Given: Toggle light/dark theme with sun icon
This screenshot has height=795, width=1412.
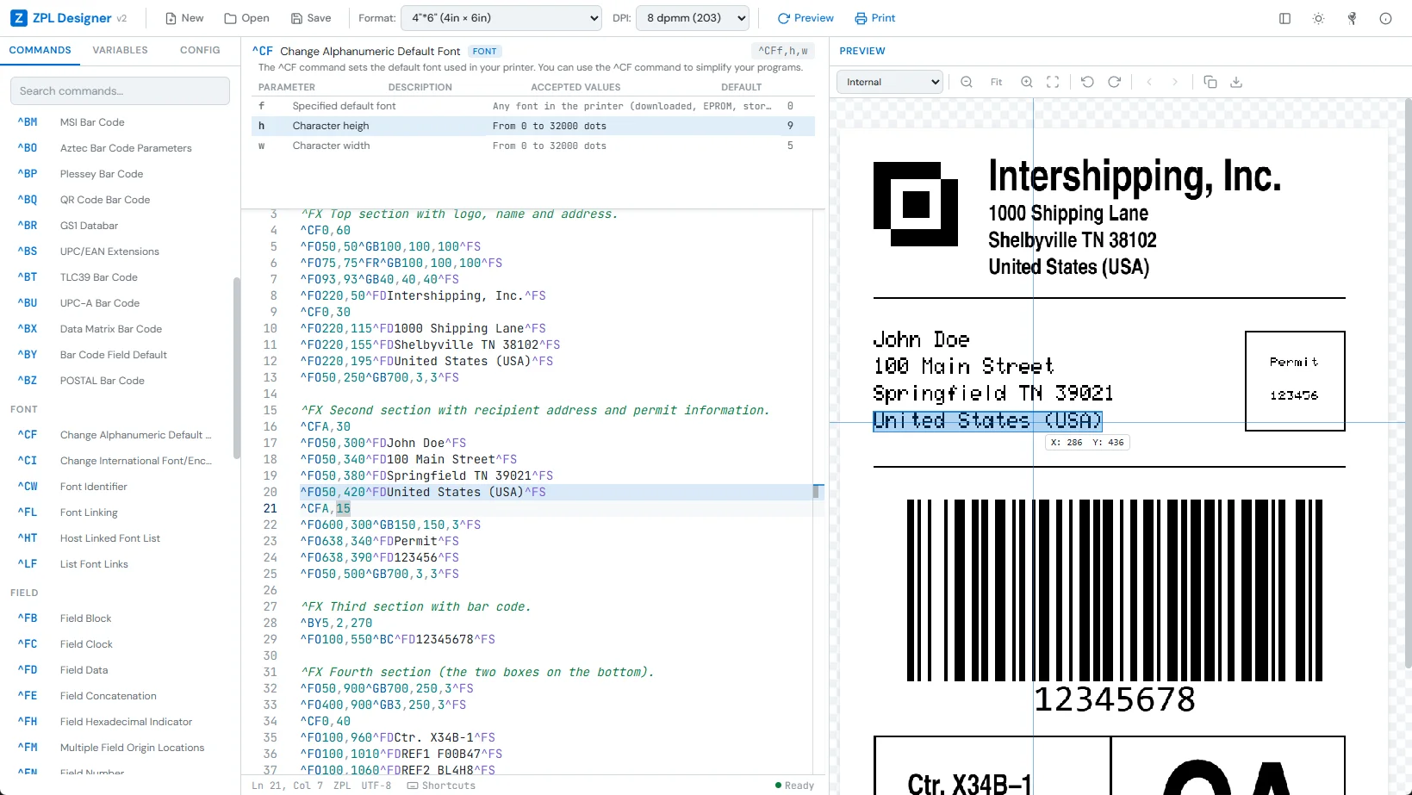Looking at the screenshot, I should point(1318,18).
